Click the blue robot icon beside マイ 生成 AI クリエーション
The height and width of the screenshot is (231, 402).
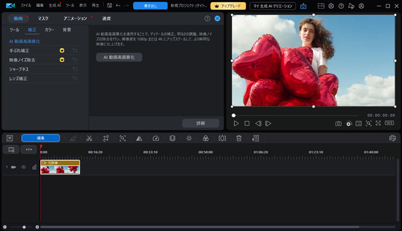click(303, 6)
